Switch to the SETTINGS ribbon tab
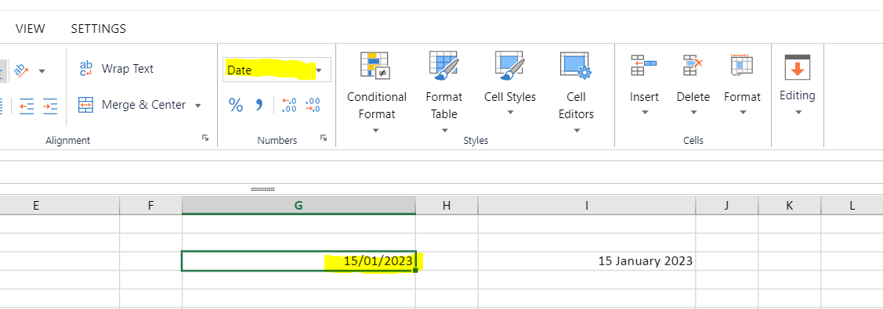The image size is (883, 309). [x=99, y=29]
